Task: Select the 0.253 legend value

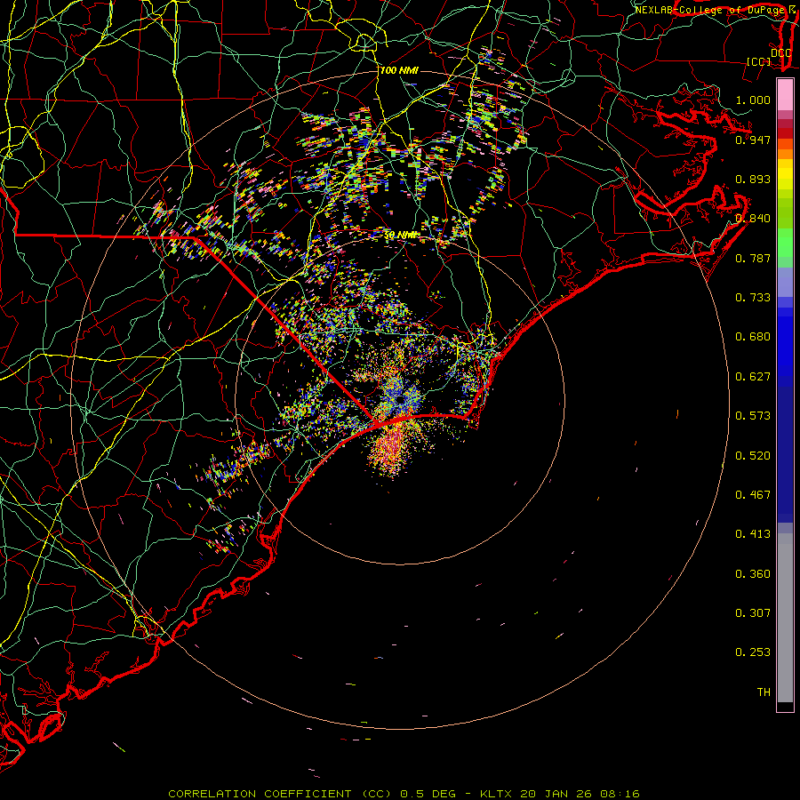Action: coord(753,652)
